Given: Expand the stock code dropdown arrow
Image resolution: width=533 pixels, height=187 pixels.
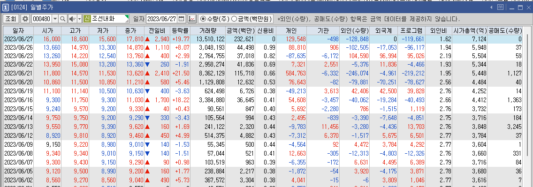Looking at the screenshot, I should [x=55, y=19].
